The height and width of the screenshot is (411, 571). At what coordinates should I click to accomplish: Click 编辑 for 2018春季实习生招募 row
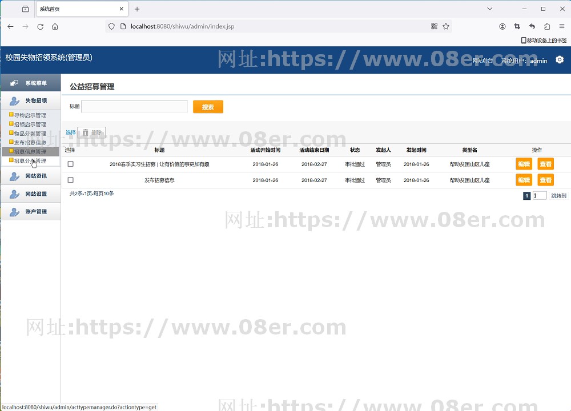(524, 164)
